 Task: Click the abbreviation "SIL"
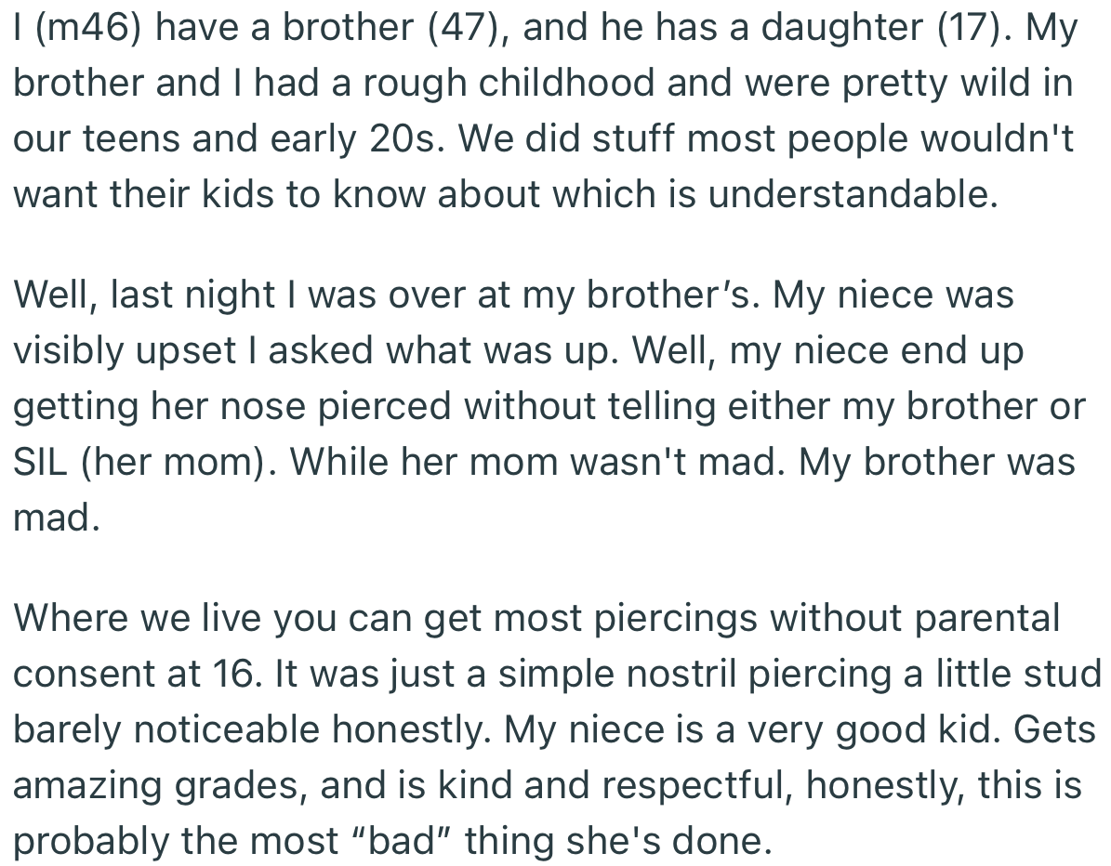(x=42, y=463)
